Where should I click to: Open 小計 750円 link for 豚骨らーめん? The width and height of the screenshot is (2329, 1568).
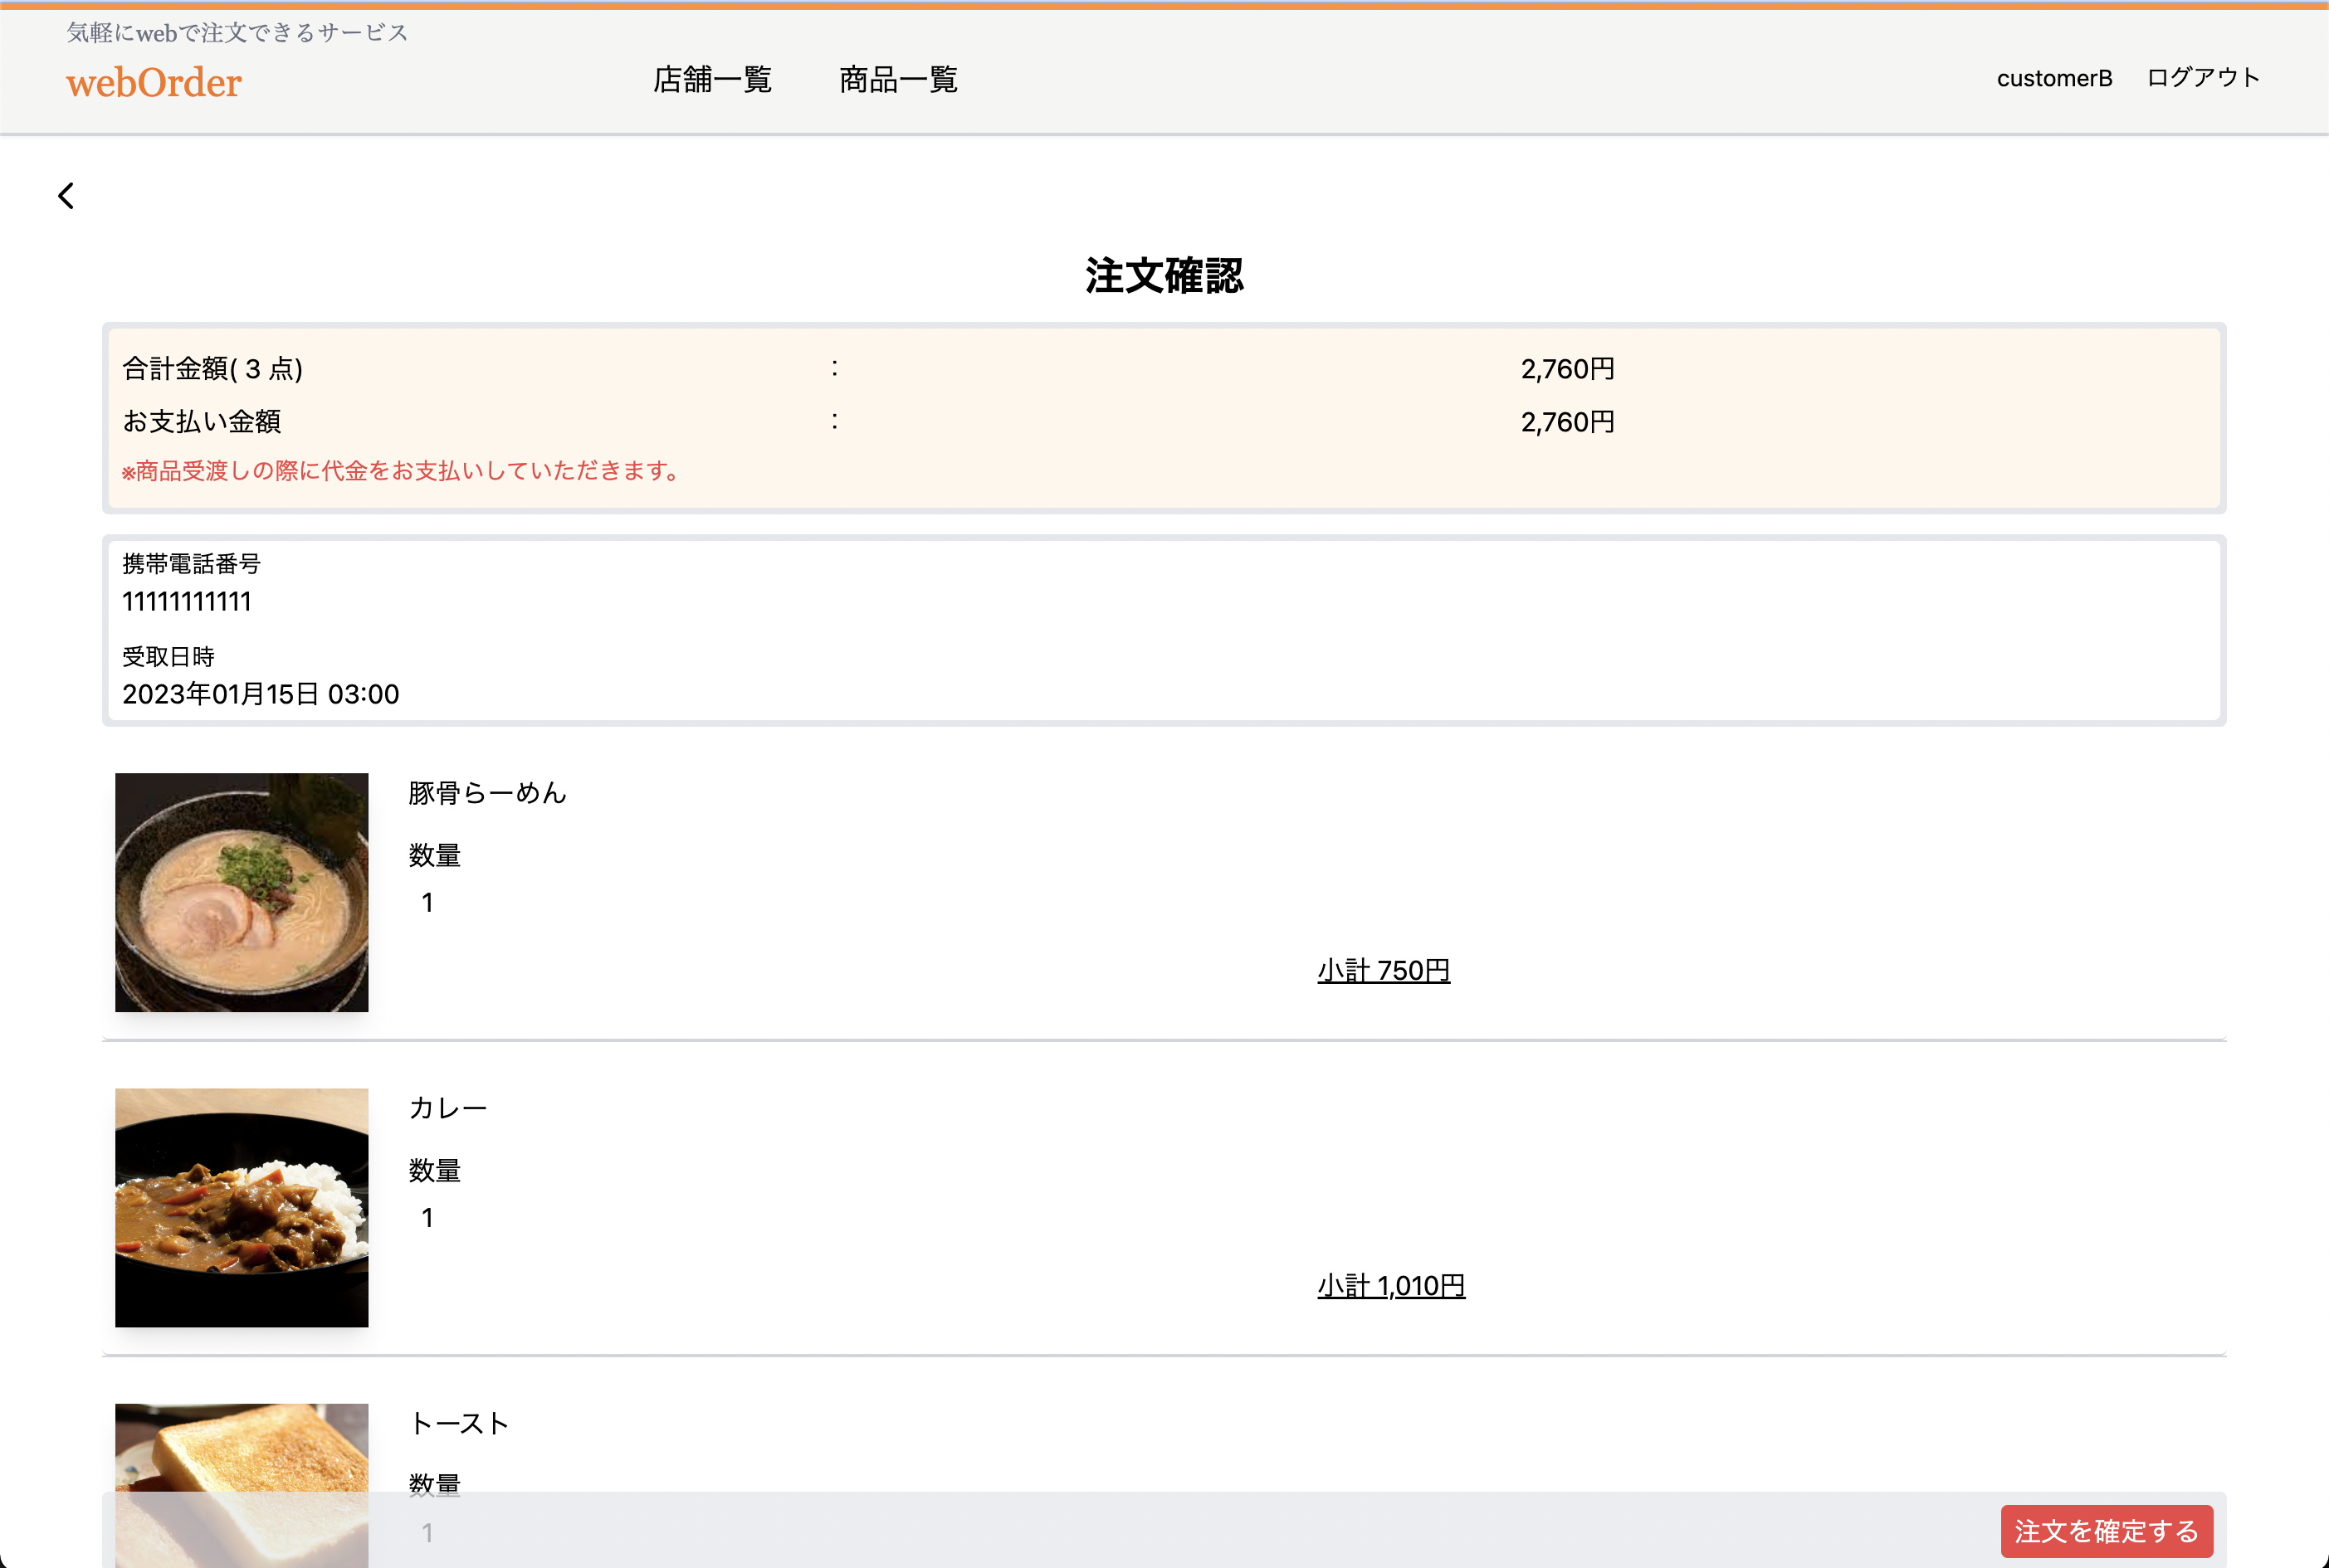tap(1383, 969)
